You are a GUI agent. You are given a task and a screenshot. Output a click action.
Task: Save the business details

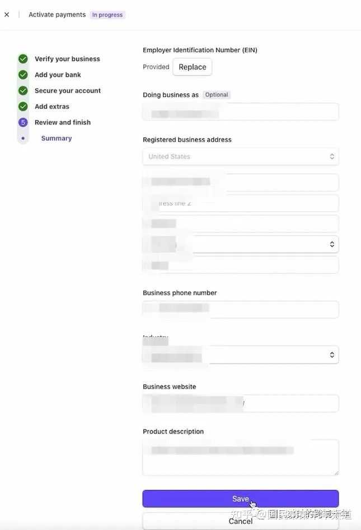point(241,499)
